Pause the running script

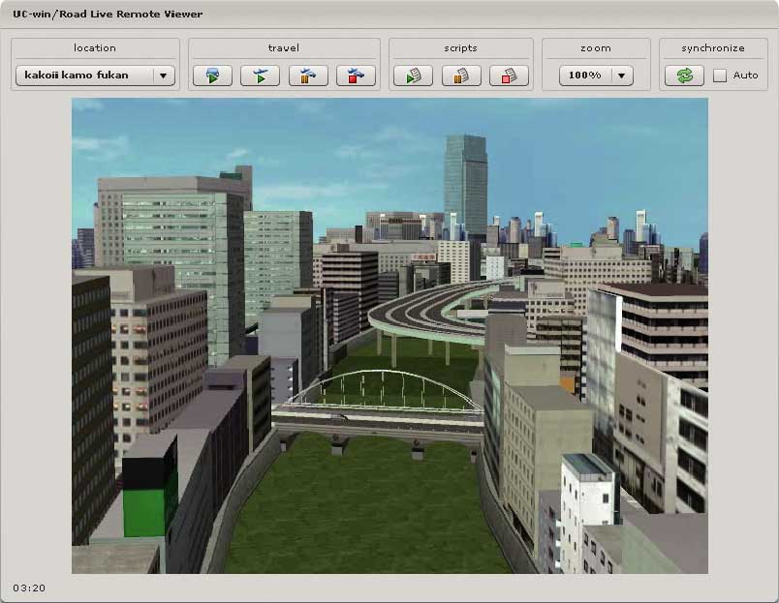pyautogui.click(x=461, y=75)
